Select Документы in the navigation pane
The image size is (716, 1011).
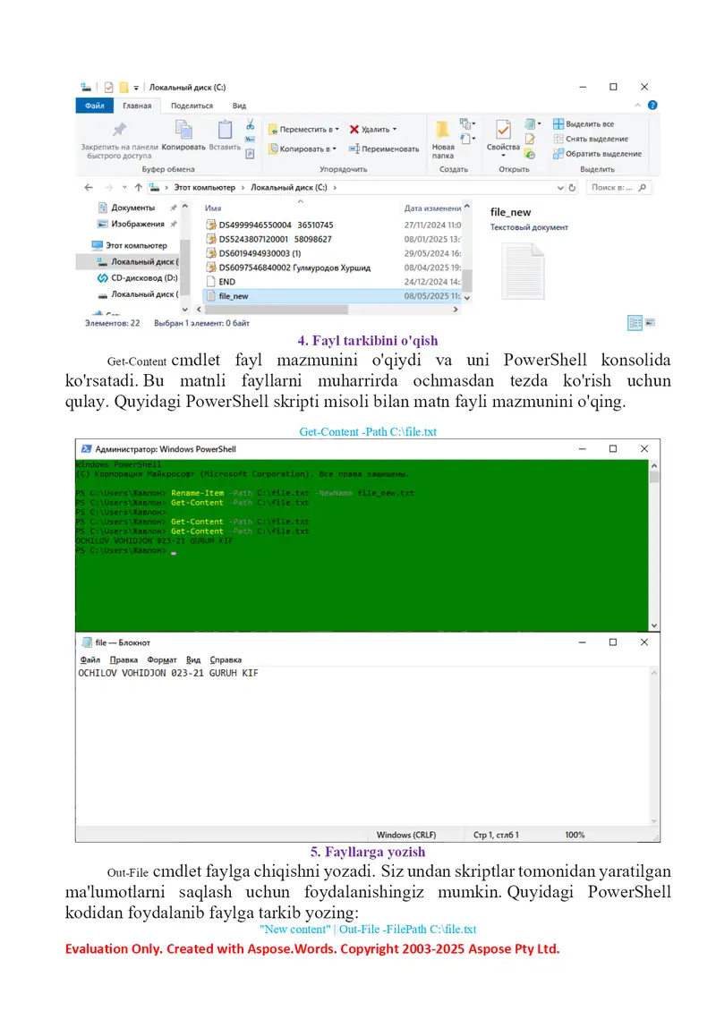[132, 208]
